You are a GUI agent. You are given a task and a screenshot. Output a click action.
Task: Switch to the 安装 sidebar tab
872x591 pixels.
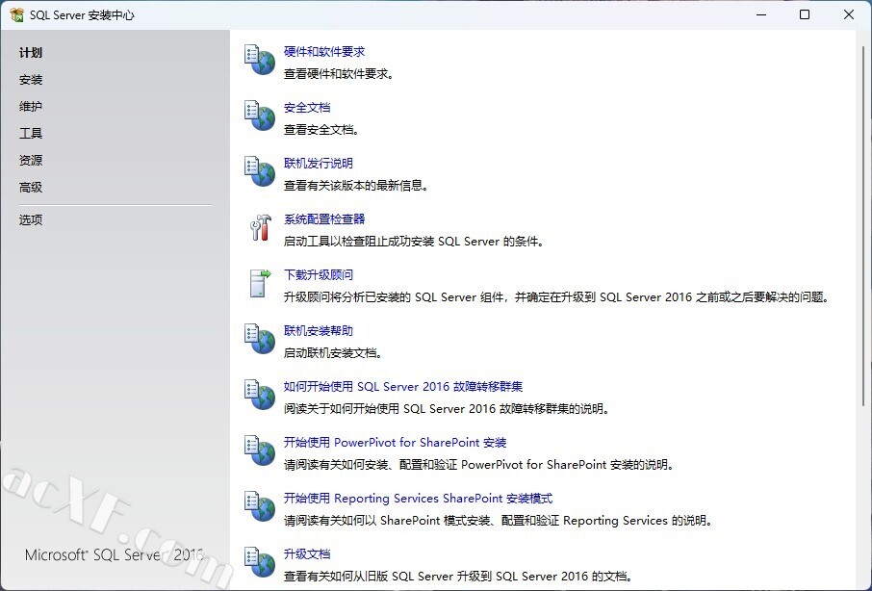(31, 80)
